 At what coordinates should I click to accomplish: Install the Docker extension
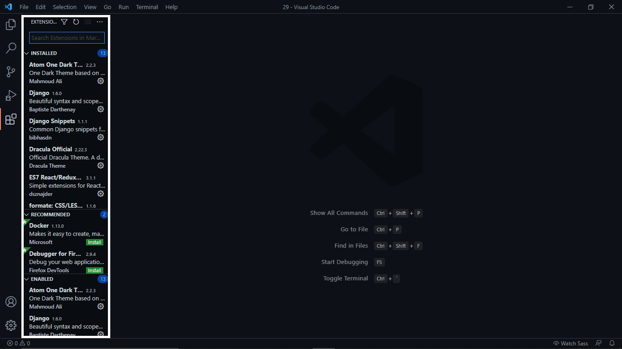point(95,242)
